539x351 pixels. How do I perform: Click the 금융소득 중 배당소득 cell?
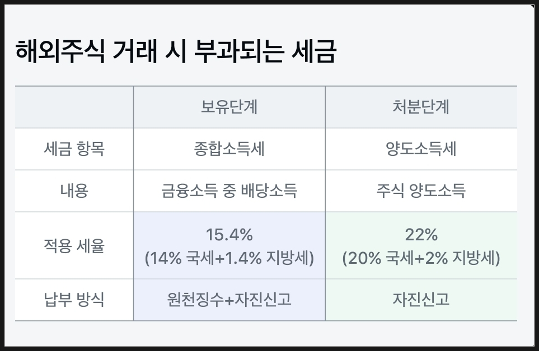pyautogui.click(x=229, y=191)
